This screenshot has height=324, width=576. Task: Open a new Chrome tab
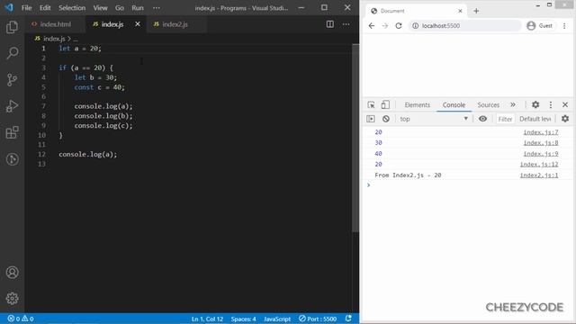476,11
